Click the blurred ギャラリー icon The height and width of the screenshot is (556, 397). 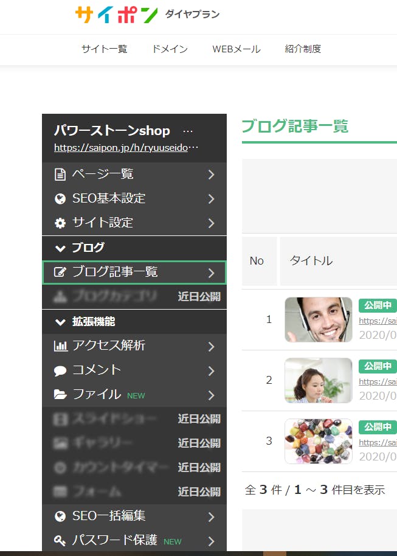(60, 443)
